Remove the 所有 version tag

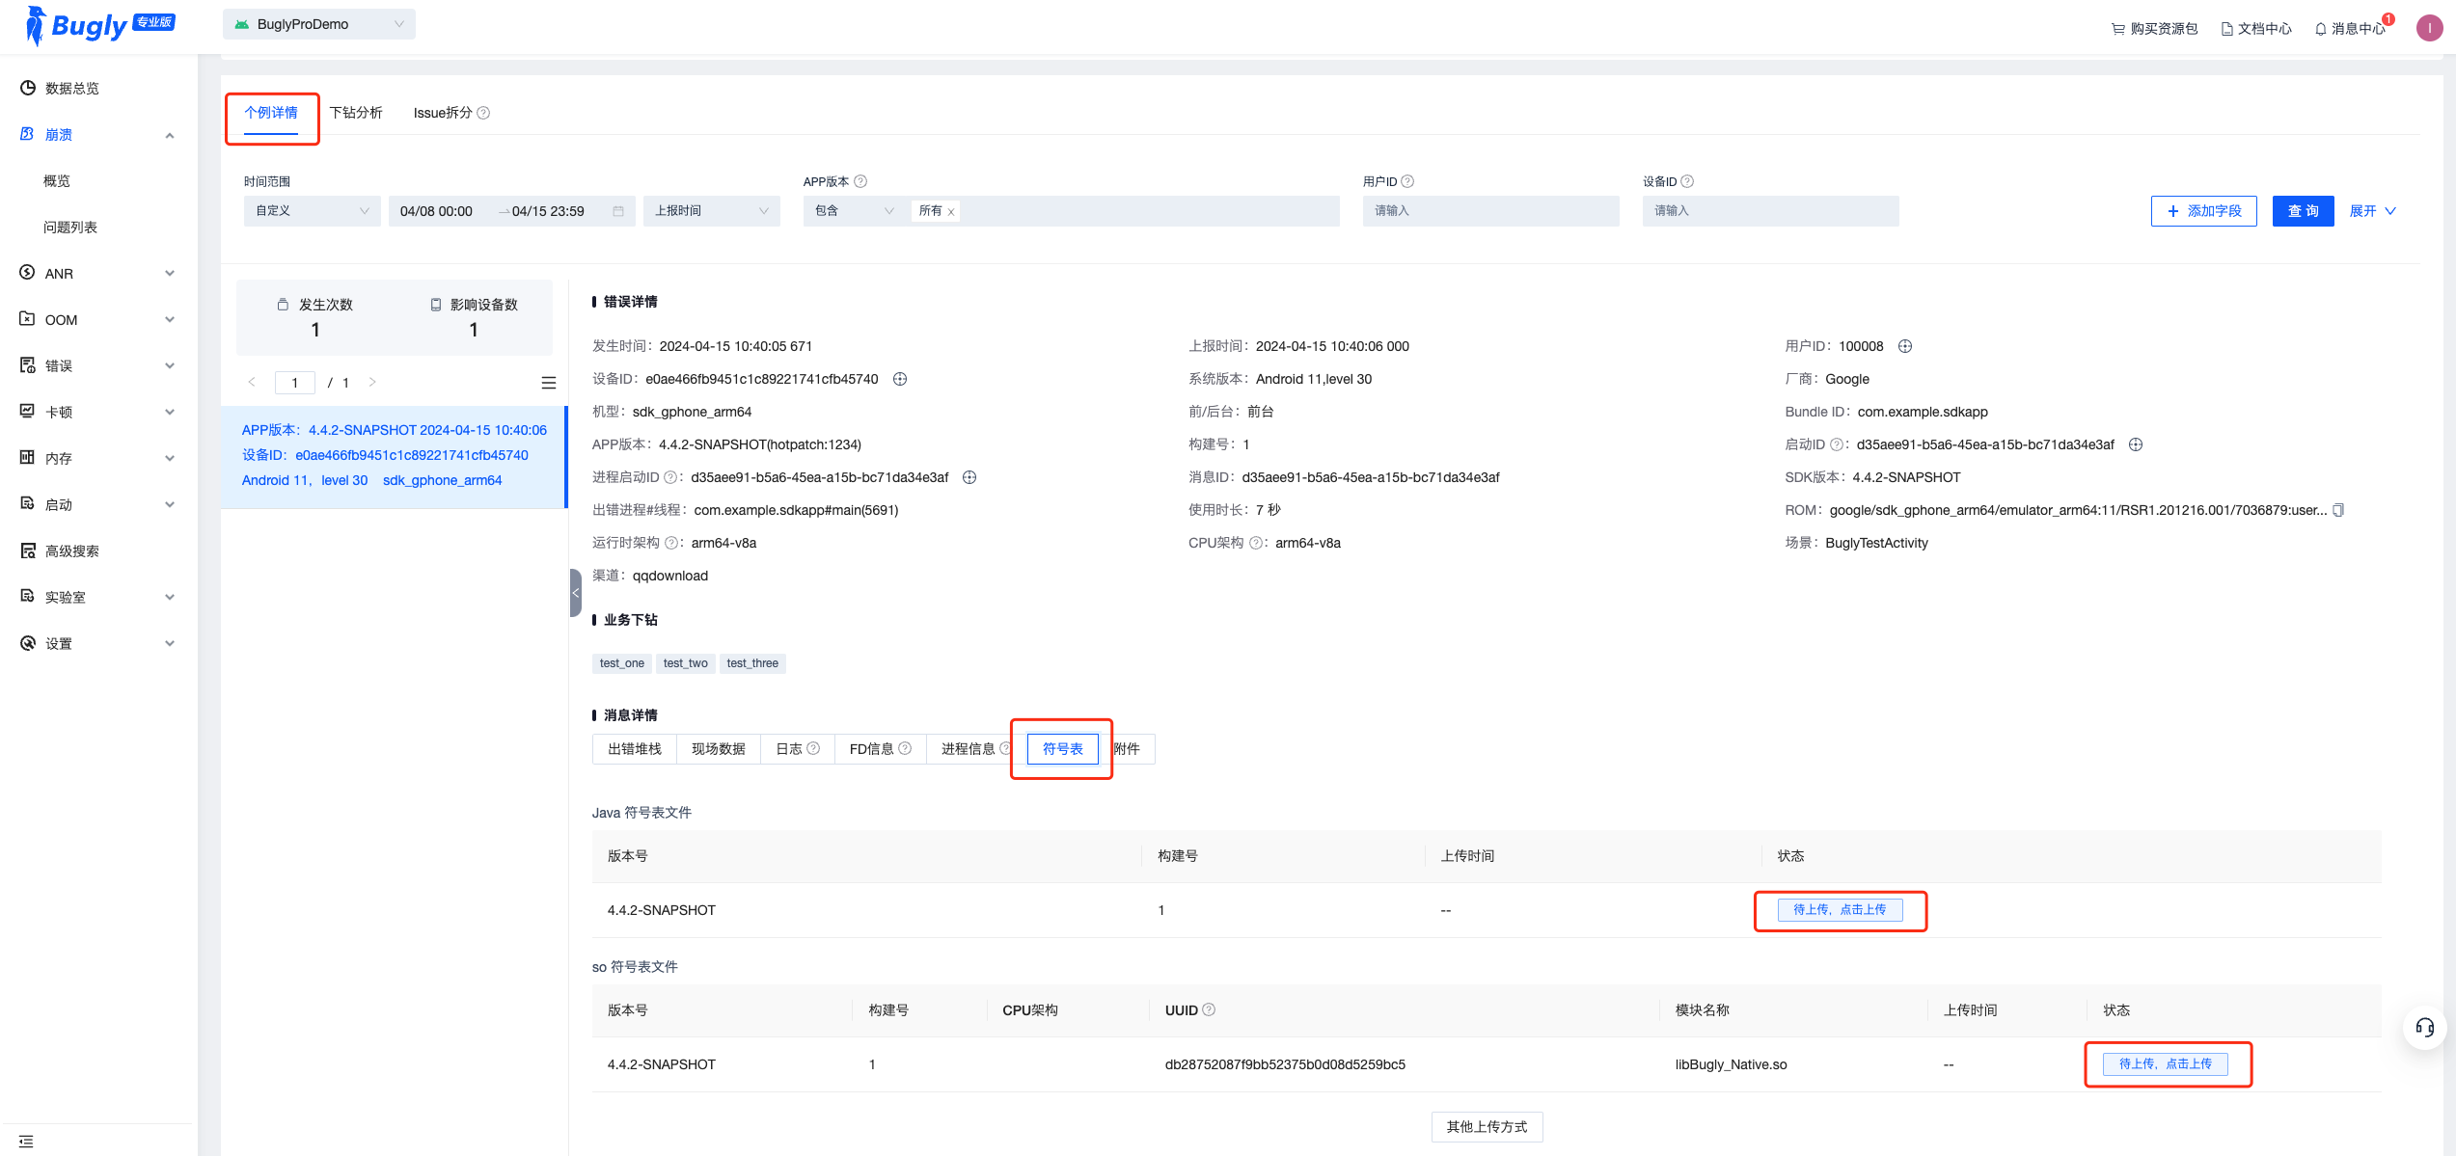[951, 212]
